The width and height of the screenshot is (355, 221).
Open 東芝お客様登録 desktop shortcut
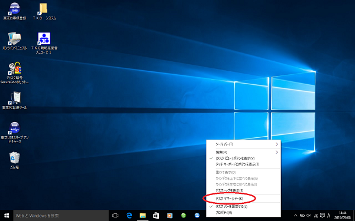coord(15,11)
